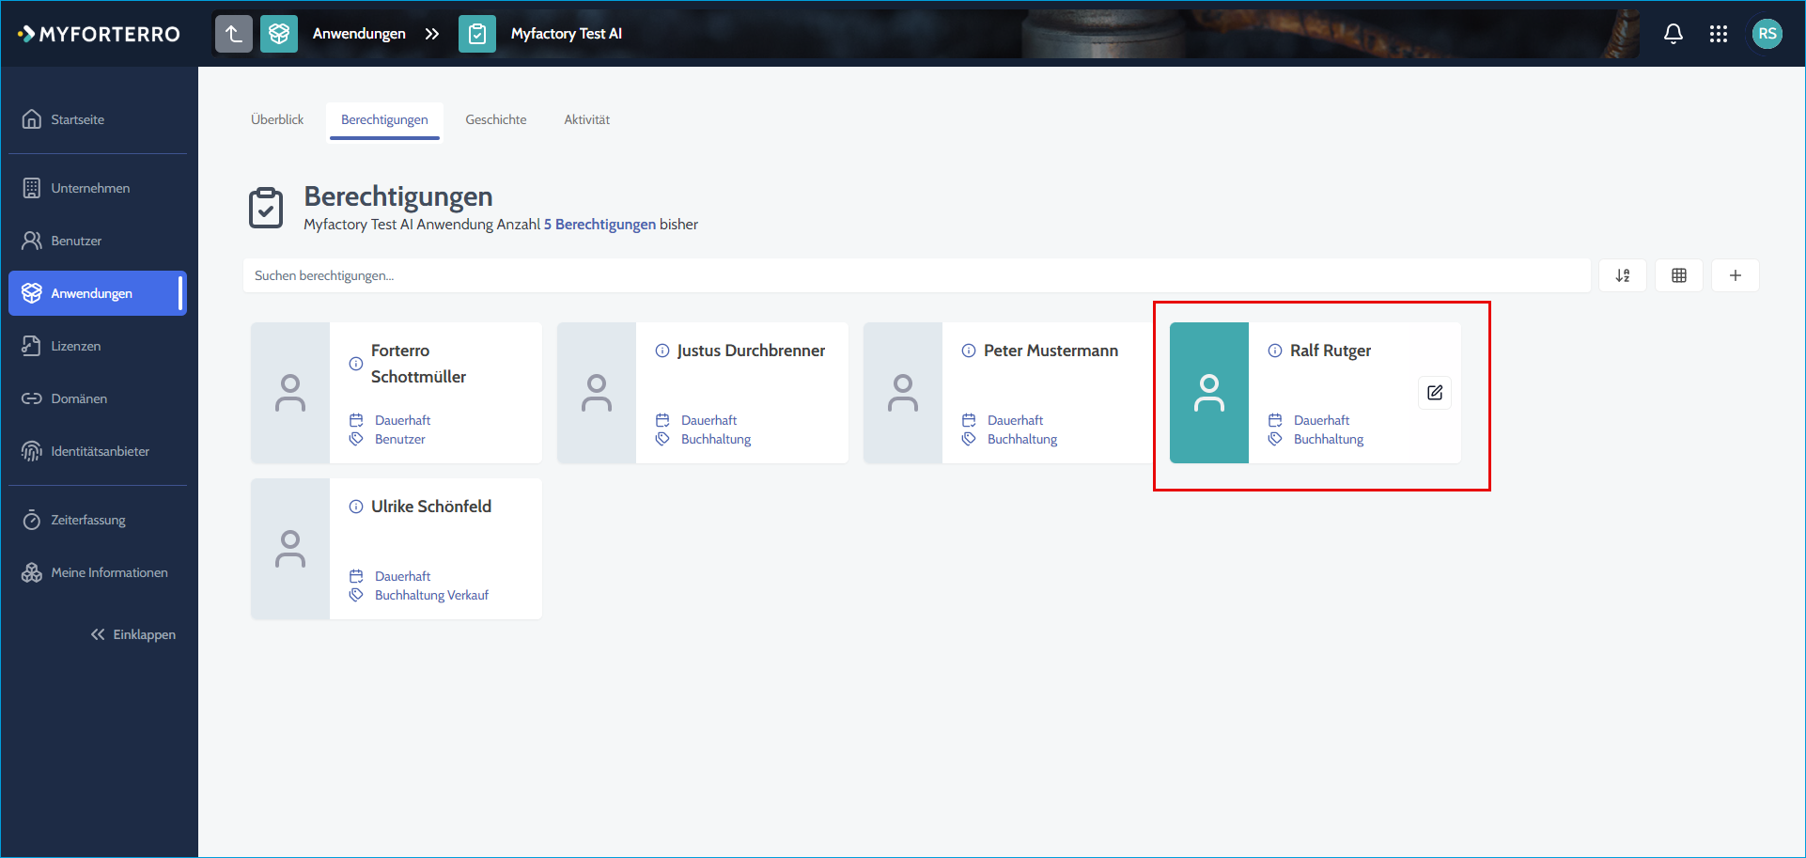1806x858 pixels.
Task: Open the Aktivität tab
Action: 587,119
